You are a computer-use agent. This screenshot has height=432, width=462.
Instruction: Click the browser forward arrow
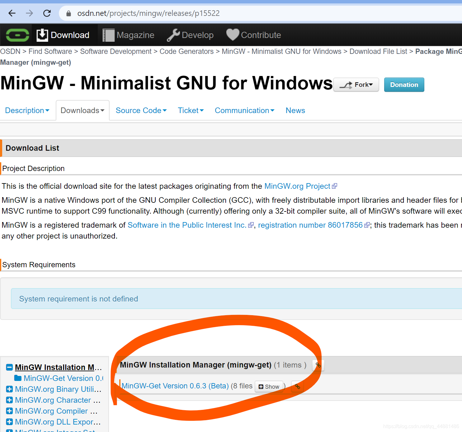(30, 13)
